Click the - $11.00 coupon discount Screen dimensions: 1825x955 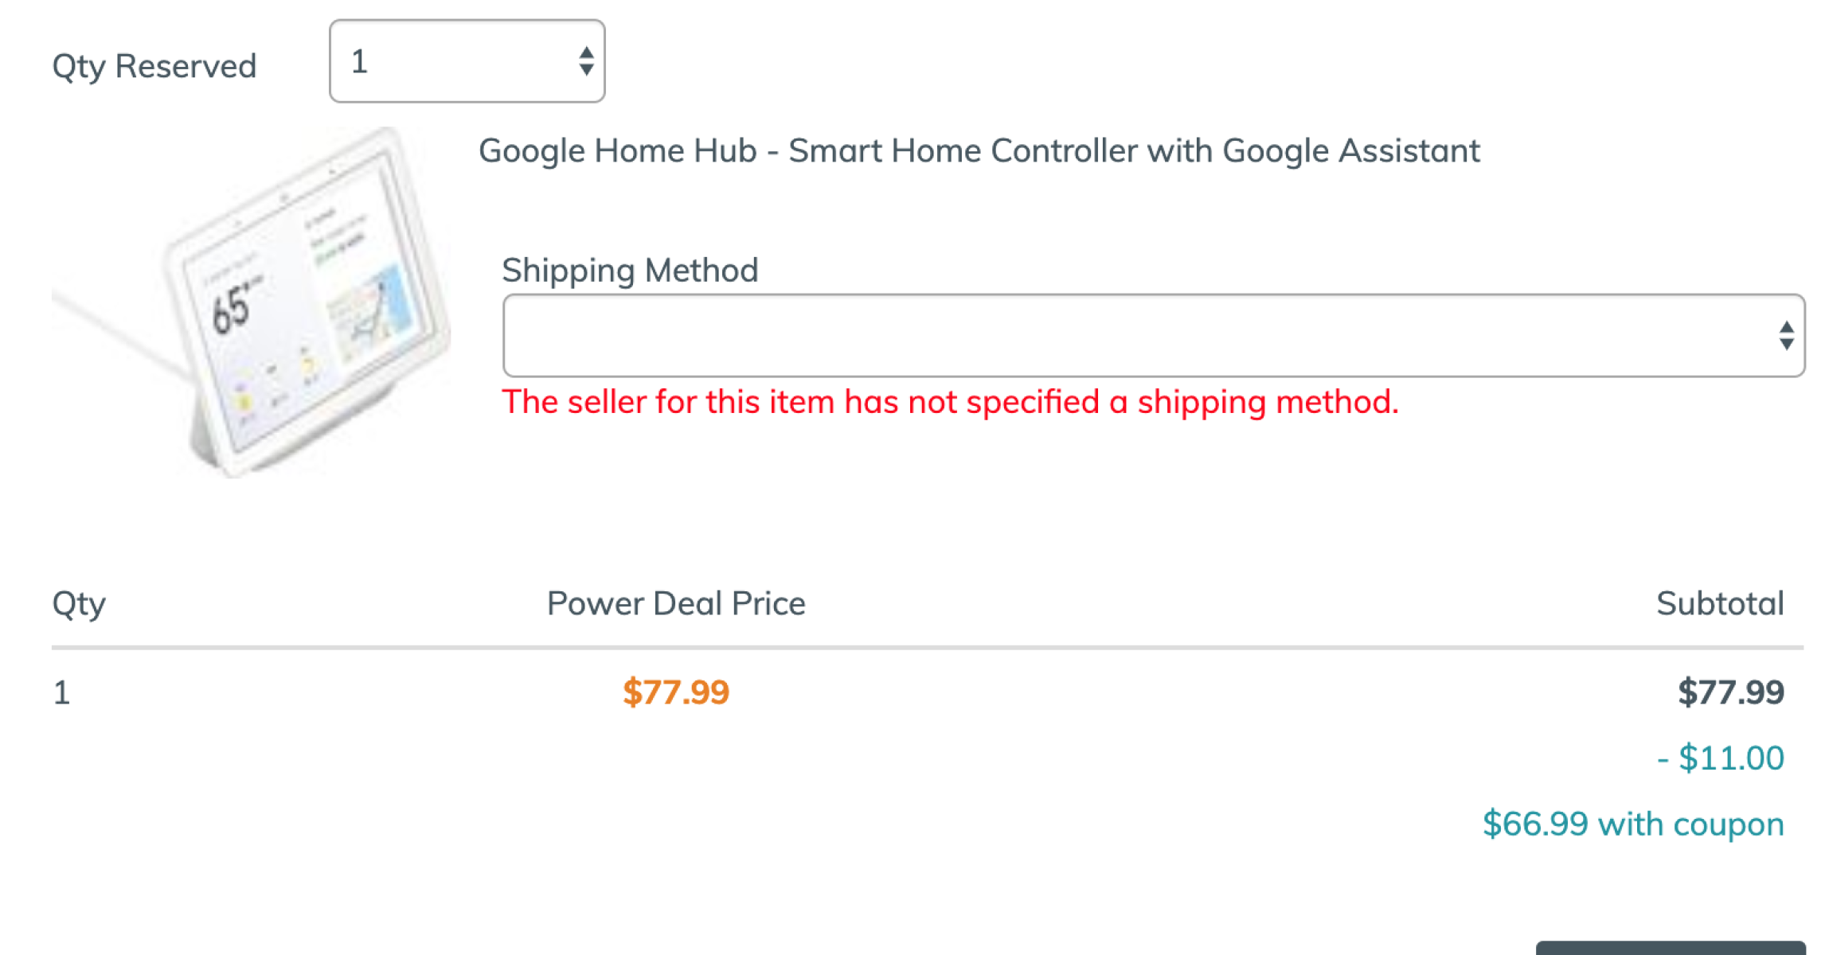pos(1720,758)
